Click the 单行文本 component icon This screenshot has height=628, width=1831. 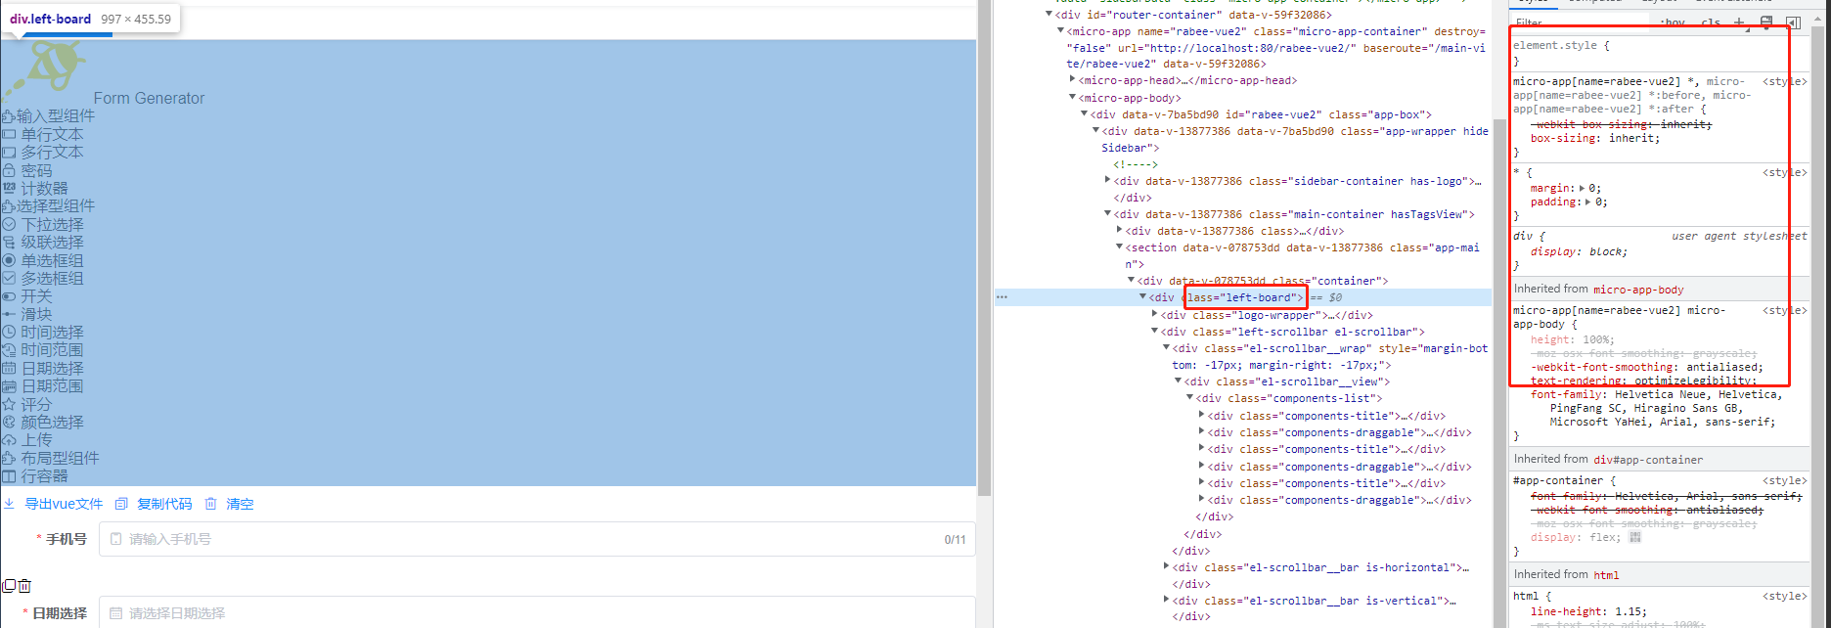(x=9, y=134)
